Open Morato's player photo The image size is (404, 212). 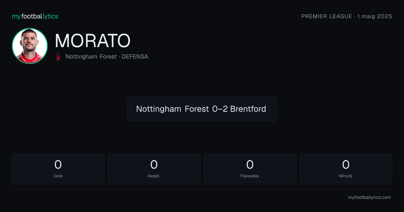coord(30,46)
